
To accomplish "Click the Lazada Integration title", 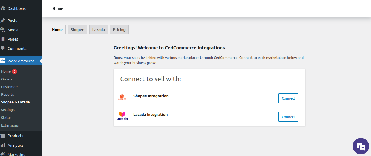I will tap(150, 115).
